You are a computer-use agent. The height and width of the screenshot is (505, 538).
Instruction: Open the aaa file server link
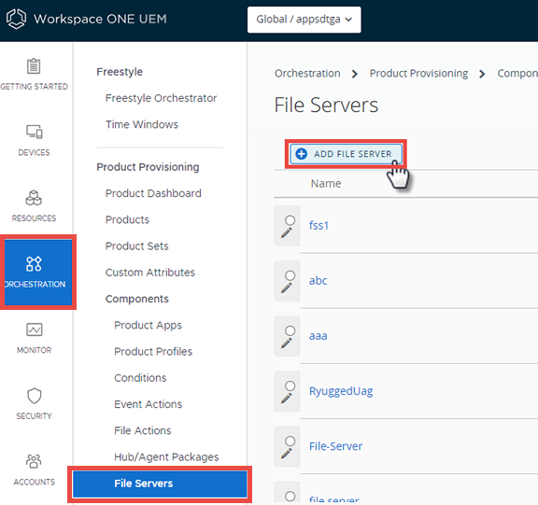pyautogui.click(x=319, y=336)
